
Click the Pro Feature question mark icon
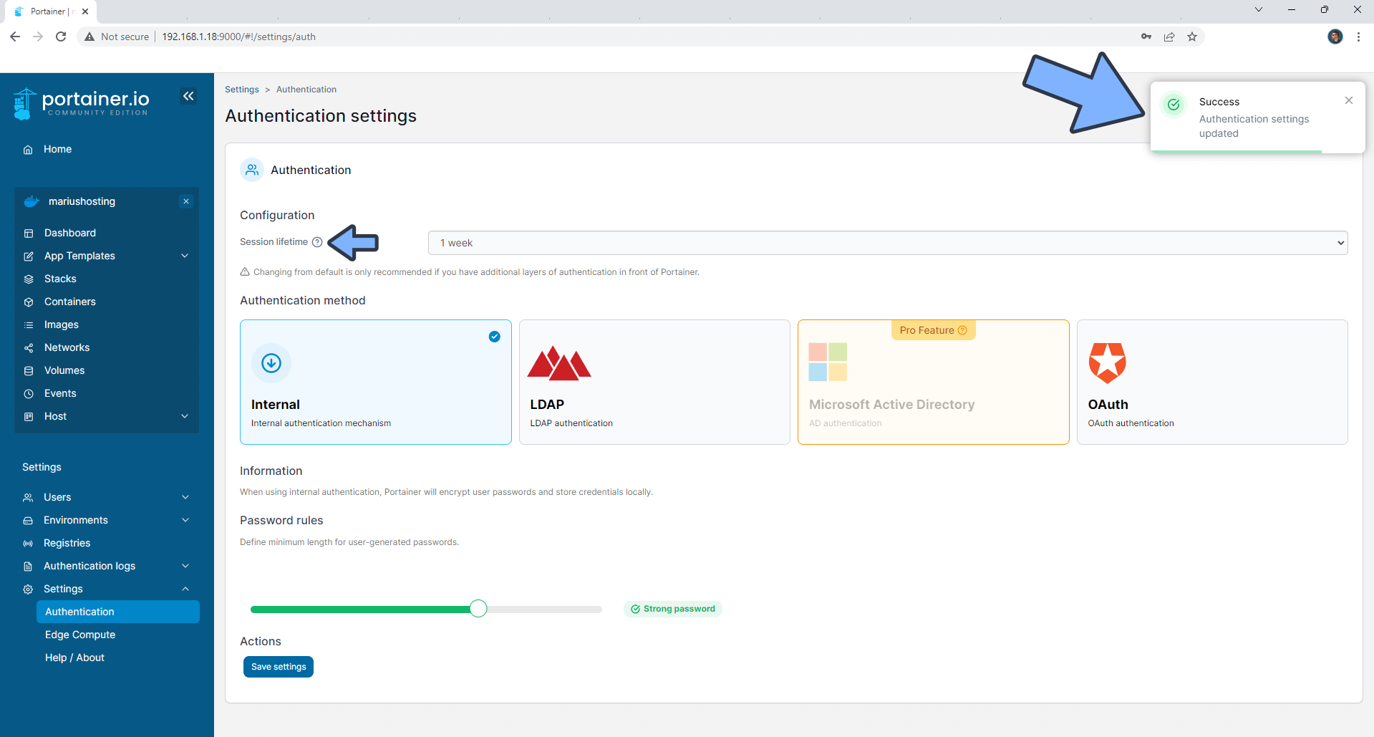click(x=962, y=330)
